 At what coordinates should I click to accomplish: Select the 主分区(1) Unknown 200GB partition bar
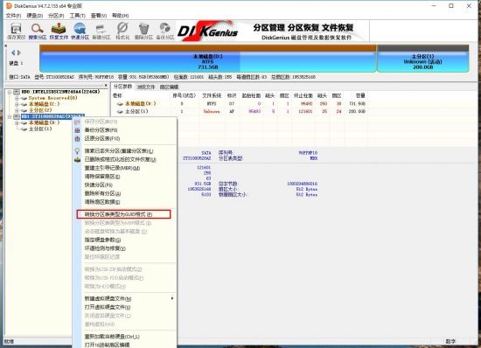[422, 61]
